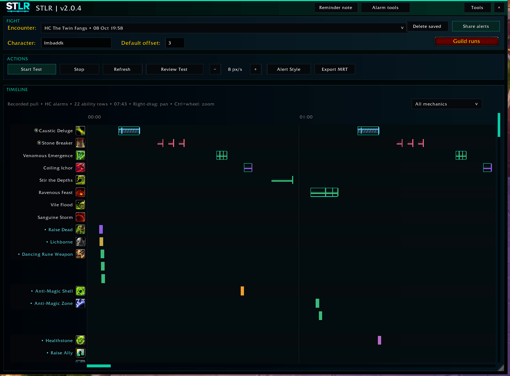Select the second Caustic Deluge cast bar

click(368, 131)
